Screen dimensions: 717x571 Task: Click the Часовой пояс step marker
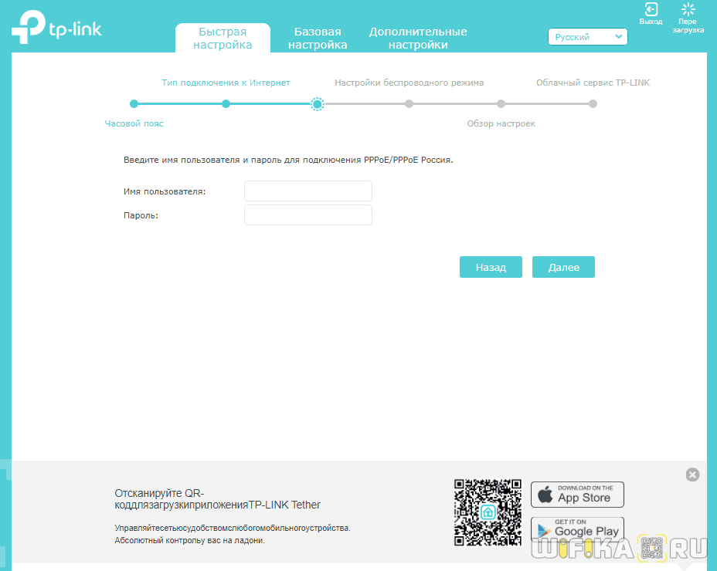134,103
